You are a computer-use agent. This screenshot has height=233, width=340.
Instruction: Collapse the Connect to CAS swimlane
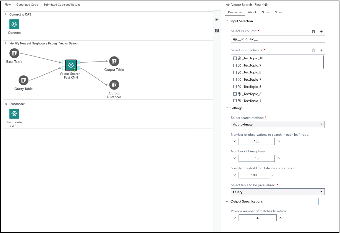coord(6,14)
